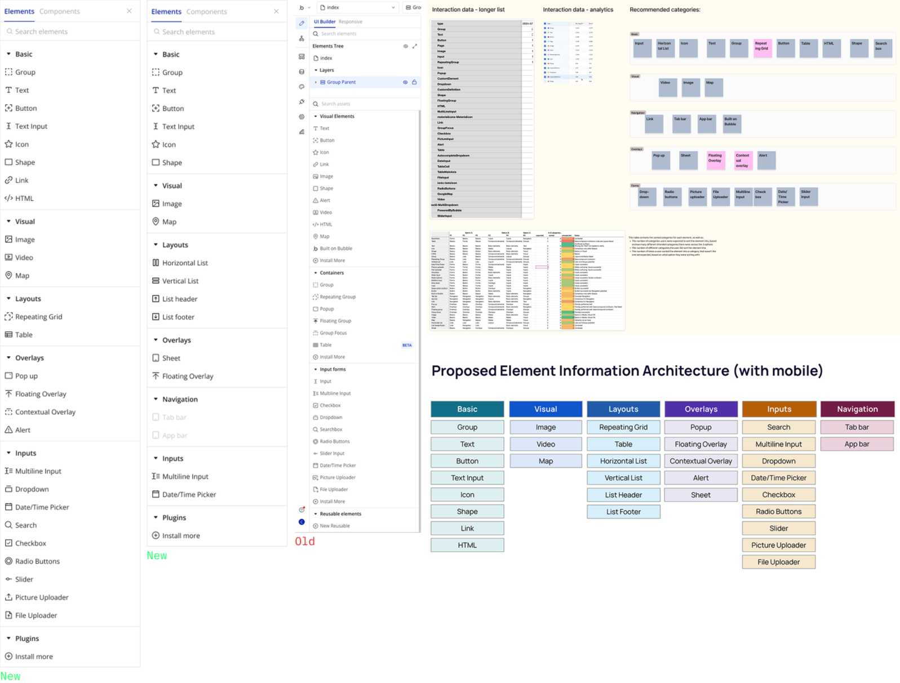Collapse the Reusable elements section in old panel
Image resolution: width=900 pixels, height=683 pixels.
[316, 514]
